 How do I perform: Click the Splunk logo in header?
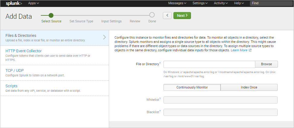pyautogui.click(x=14, y=3)
